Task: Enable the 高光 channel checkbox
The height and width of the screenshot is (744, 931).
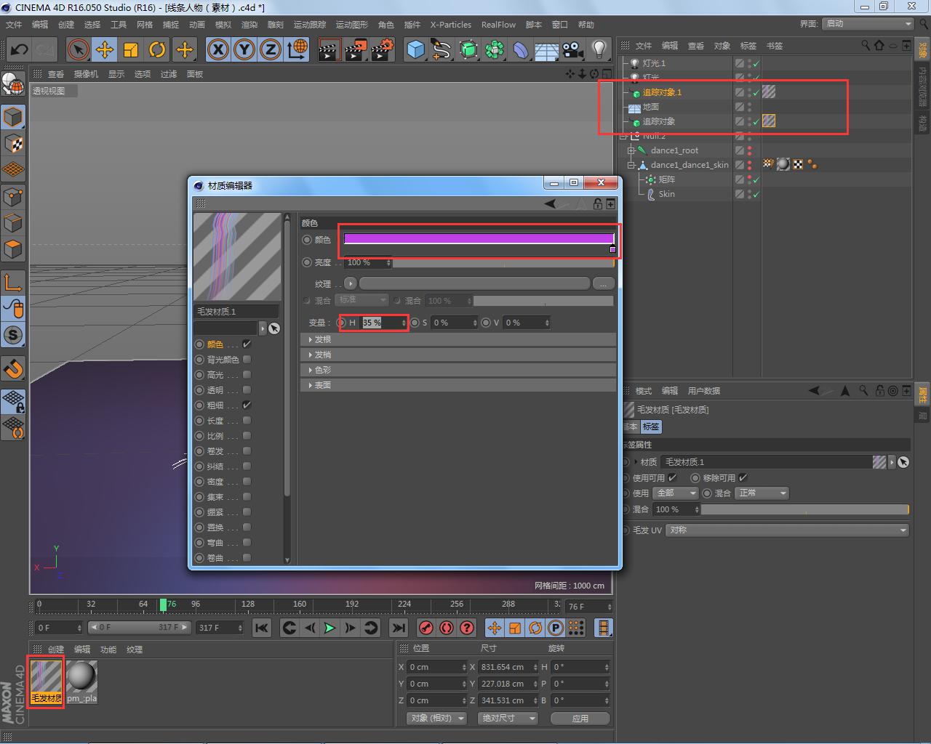Action: click(x=247, y=375)
